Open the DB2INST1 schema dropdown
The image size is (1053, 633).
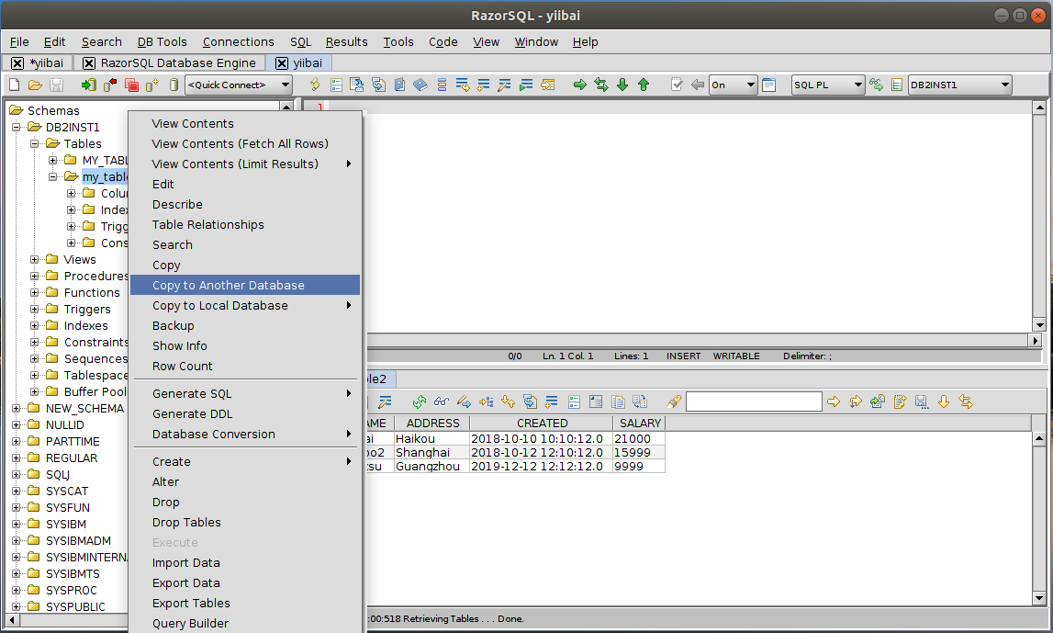click(x=959, y=85)
